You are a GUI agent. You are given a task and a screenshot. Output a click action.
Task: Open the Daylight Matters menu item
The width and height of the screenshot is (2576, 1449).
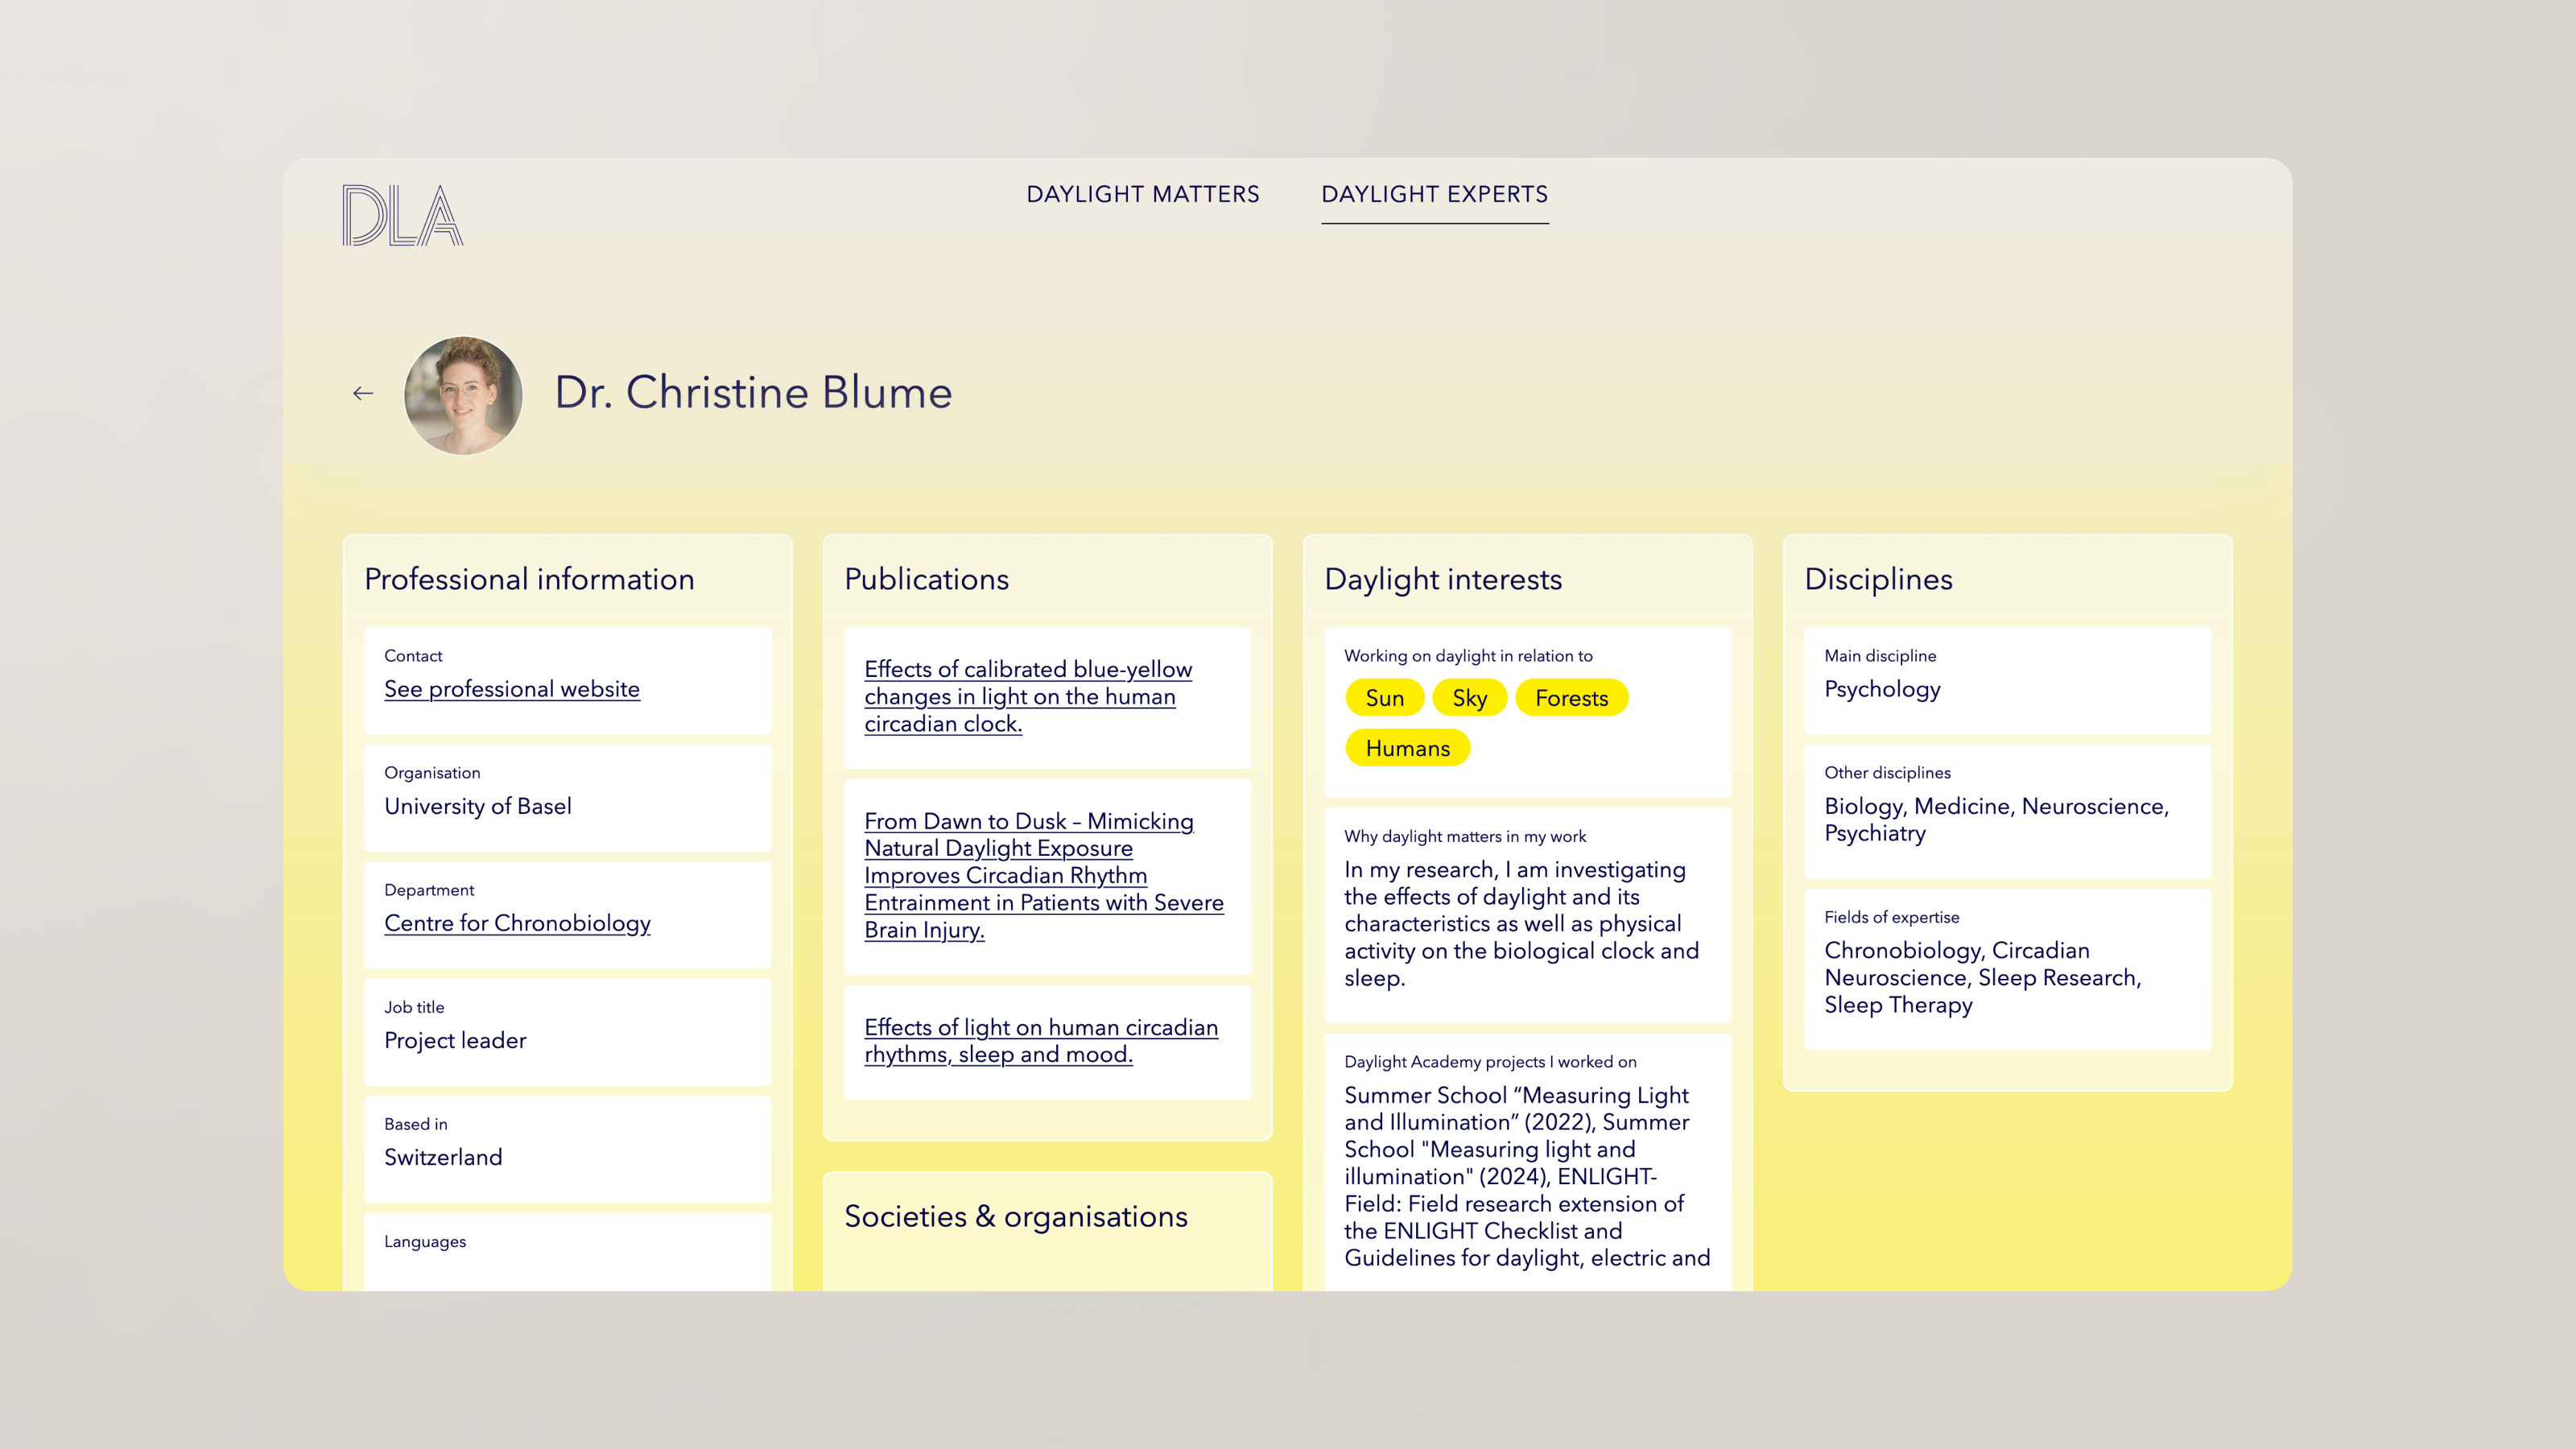tap(1142, 194)
